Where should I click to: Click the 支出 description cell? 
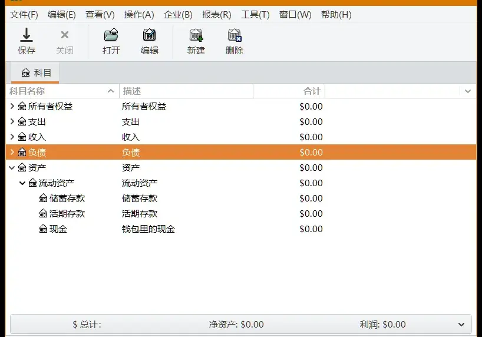[131, 122]
